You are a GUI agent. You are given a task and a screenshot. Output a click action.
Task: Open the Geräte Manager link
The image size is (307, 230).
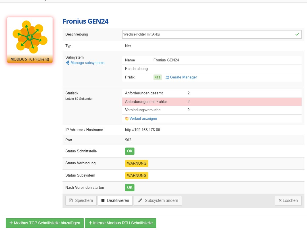pyautogui.click(x=183, y=77)
